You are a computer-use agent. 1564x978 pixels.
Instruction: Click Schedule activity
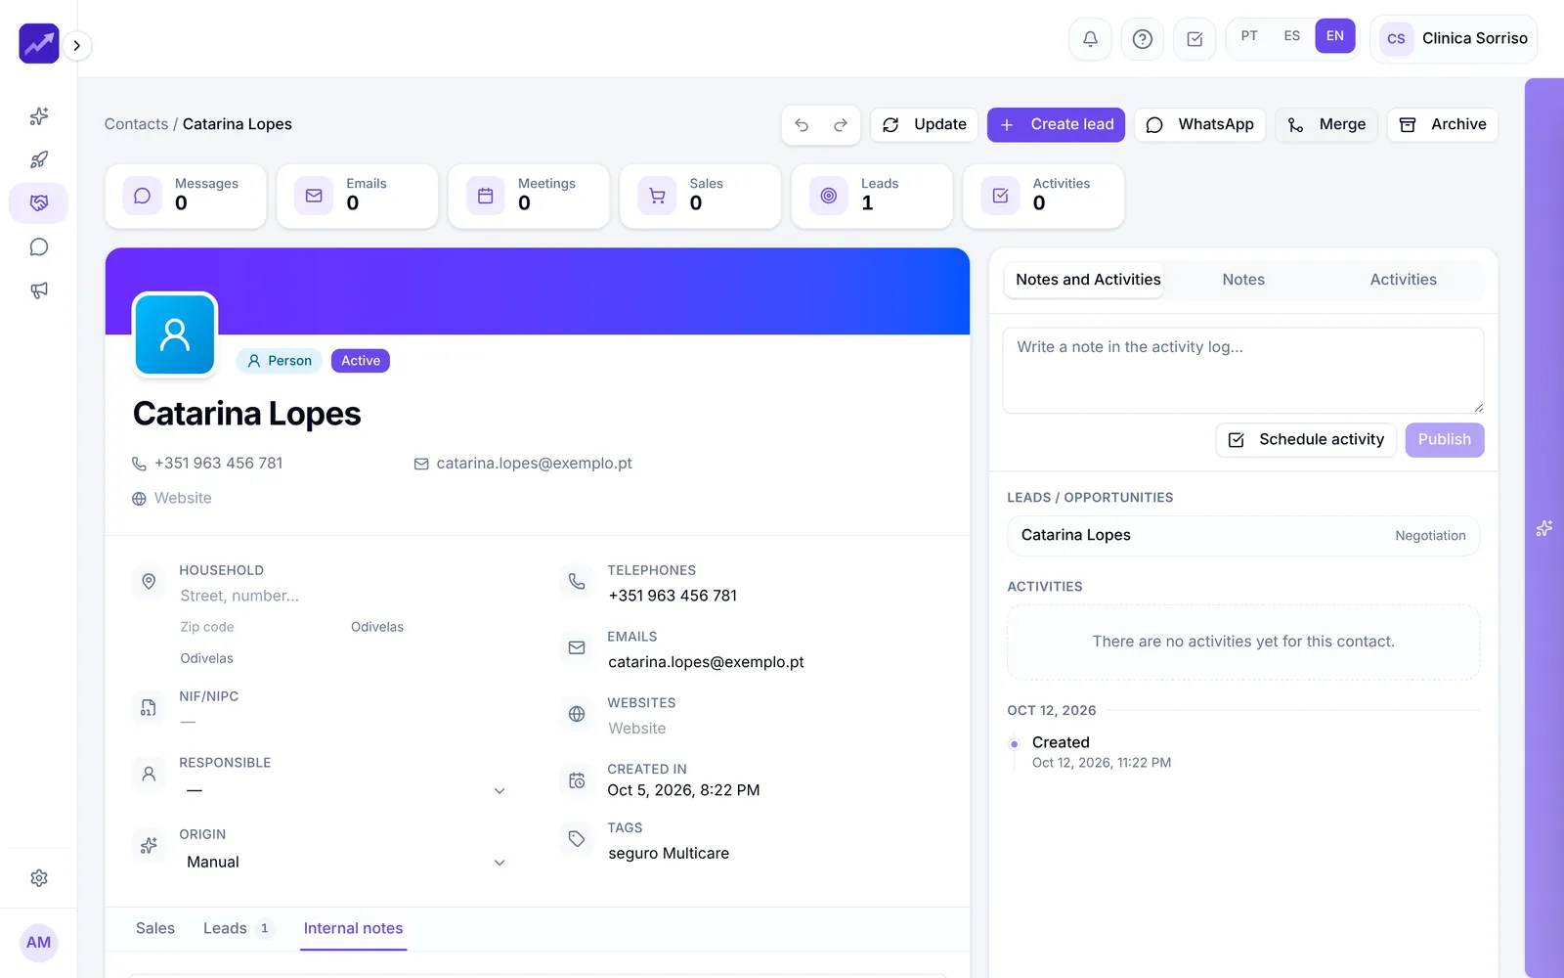pyautogui.click(x=1306, y=440)
